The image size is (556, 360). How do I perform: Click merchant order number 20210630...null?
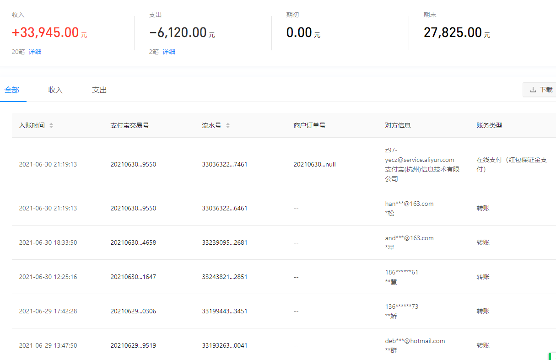coord(314,164)
